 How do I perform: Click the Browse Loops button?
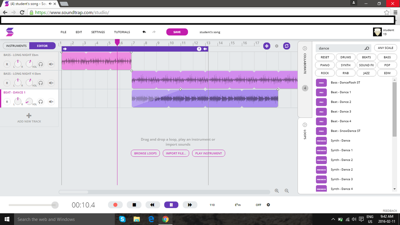(145, 153)
